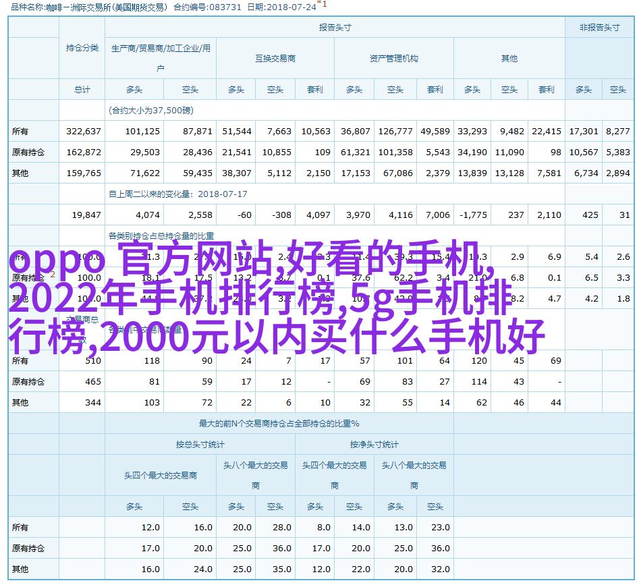Click the value 59,435
641x585 pixels.
tap(198, 173)
